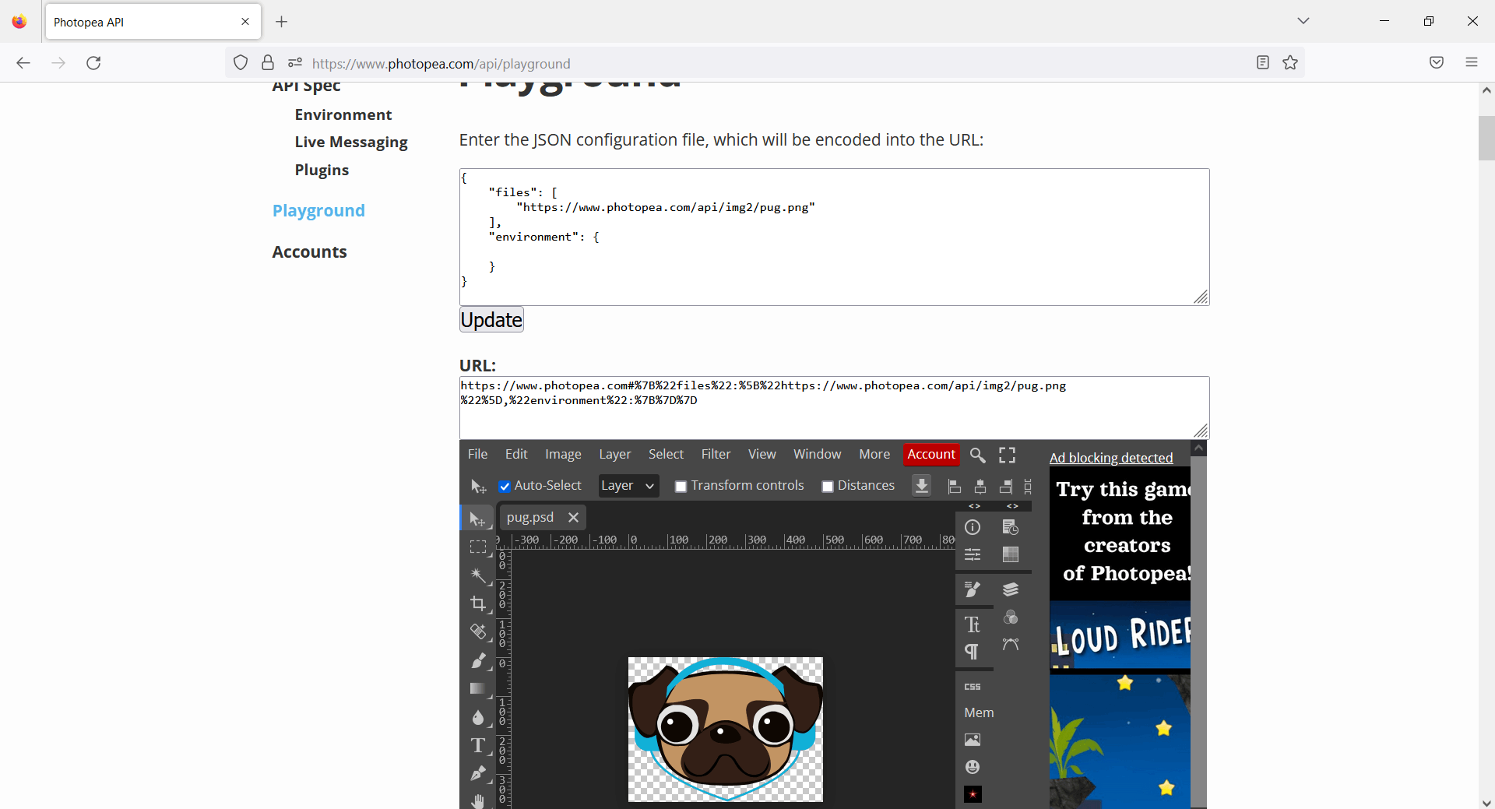The height and width of the screenshot is (809, 1495).
Task: Expand the right panel column arrows
Action: coord(1013,506)
